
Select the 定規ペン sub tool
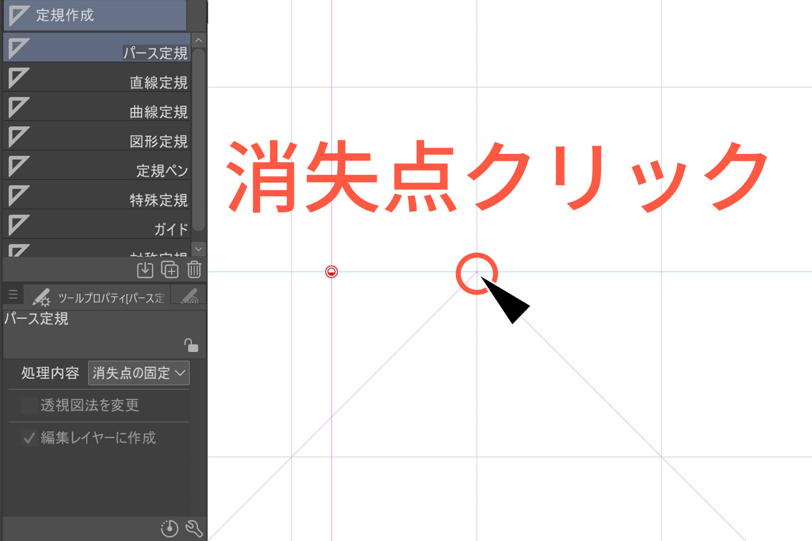point(97,165)
